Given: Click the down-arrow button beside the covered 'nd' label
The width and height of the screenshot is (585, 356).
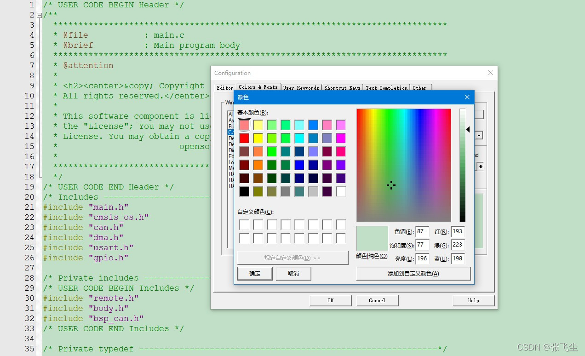Looking at the screenshot, I should coord(481,167).
